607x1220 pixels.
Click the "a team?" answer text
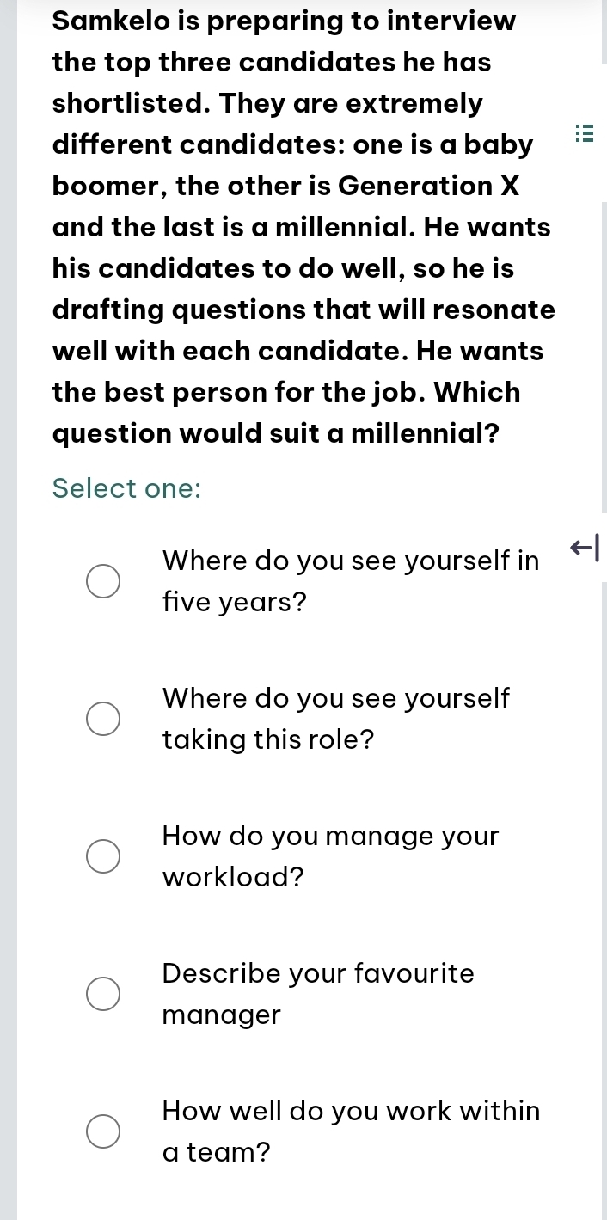pos(217,1152)
